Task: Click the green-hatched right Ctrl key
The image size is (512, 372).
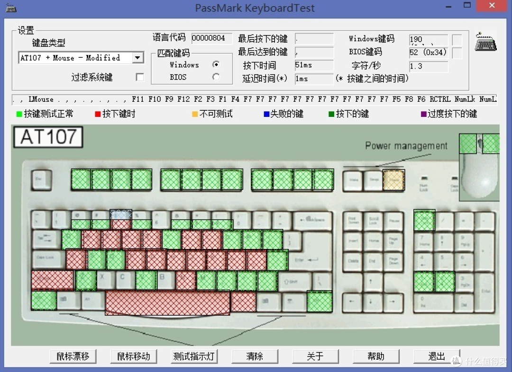Action: 320,301
